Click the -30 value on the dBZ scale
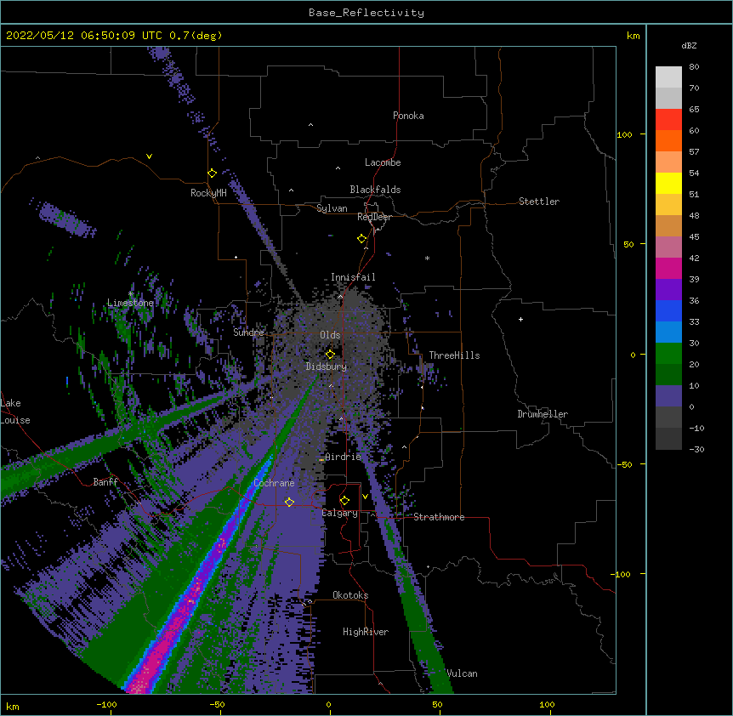 point(696,450)
